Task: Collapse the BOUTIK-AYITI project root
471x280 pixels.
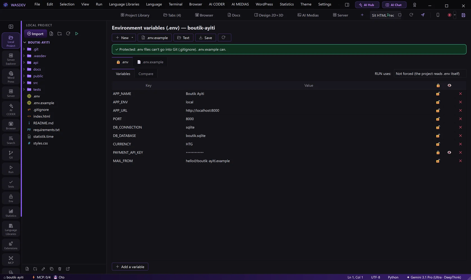Action: [x=25, y=43]
